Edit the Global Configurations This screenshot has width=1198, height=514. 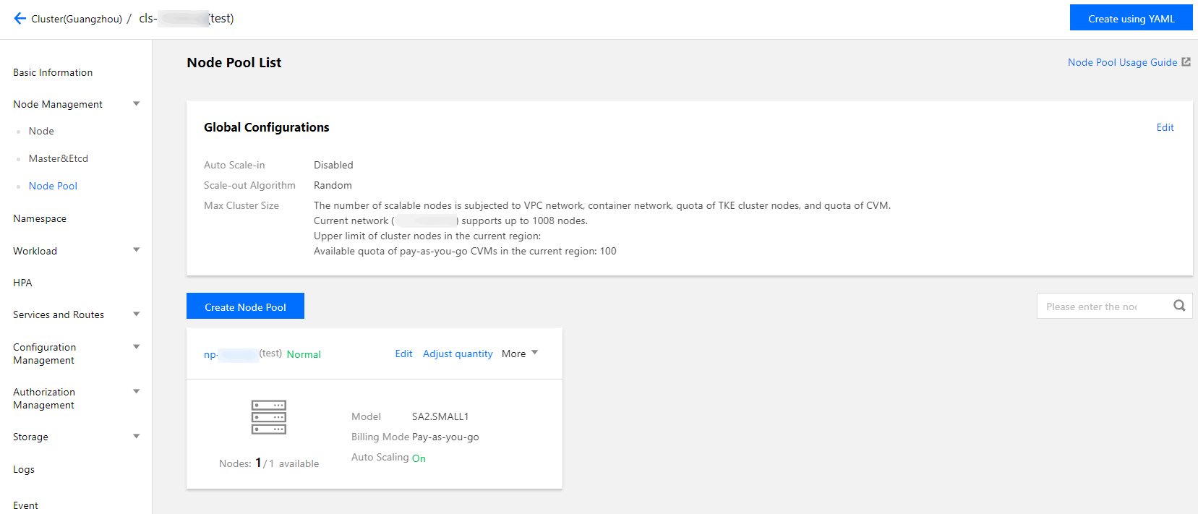(1165, 127)
